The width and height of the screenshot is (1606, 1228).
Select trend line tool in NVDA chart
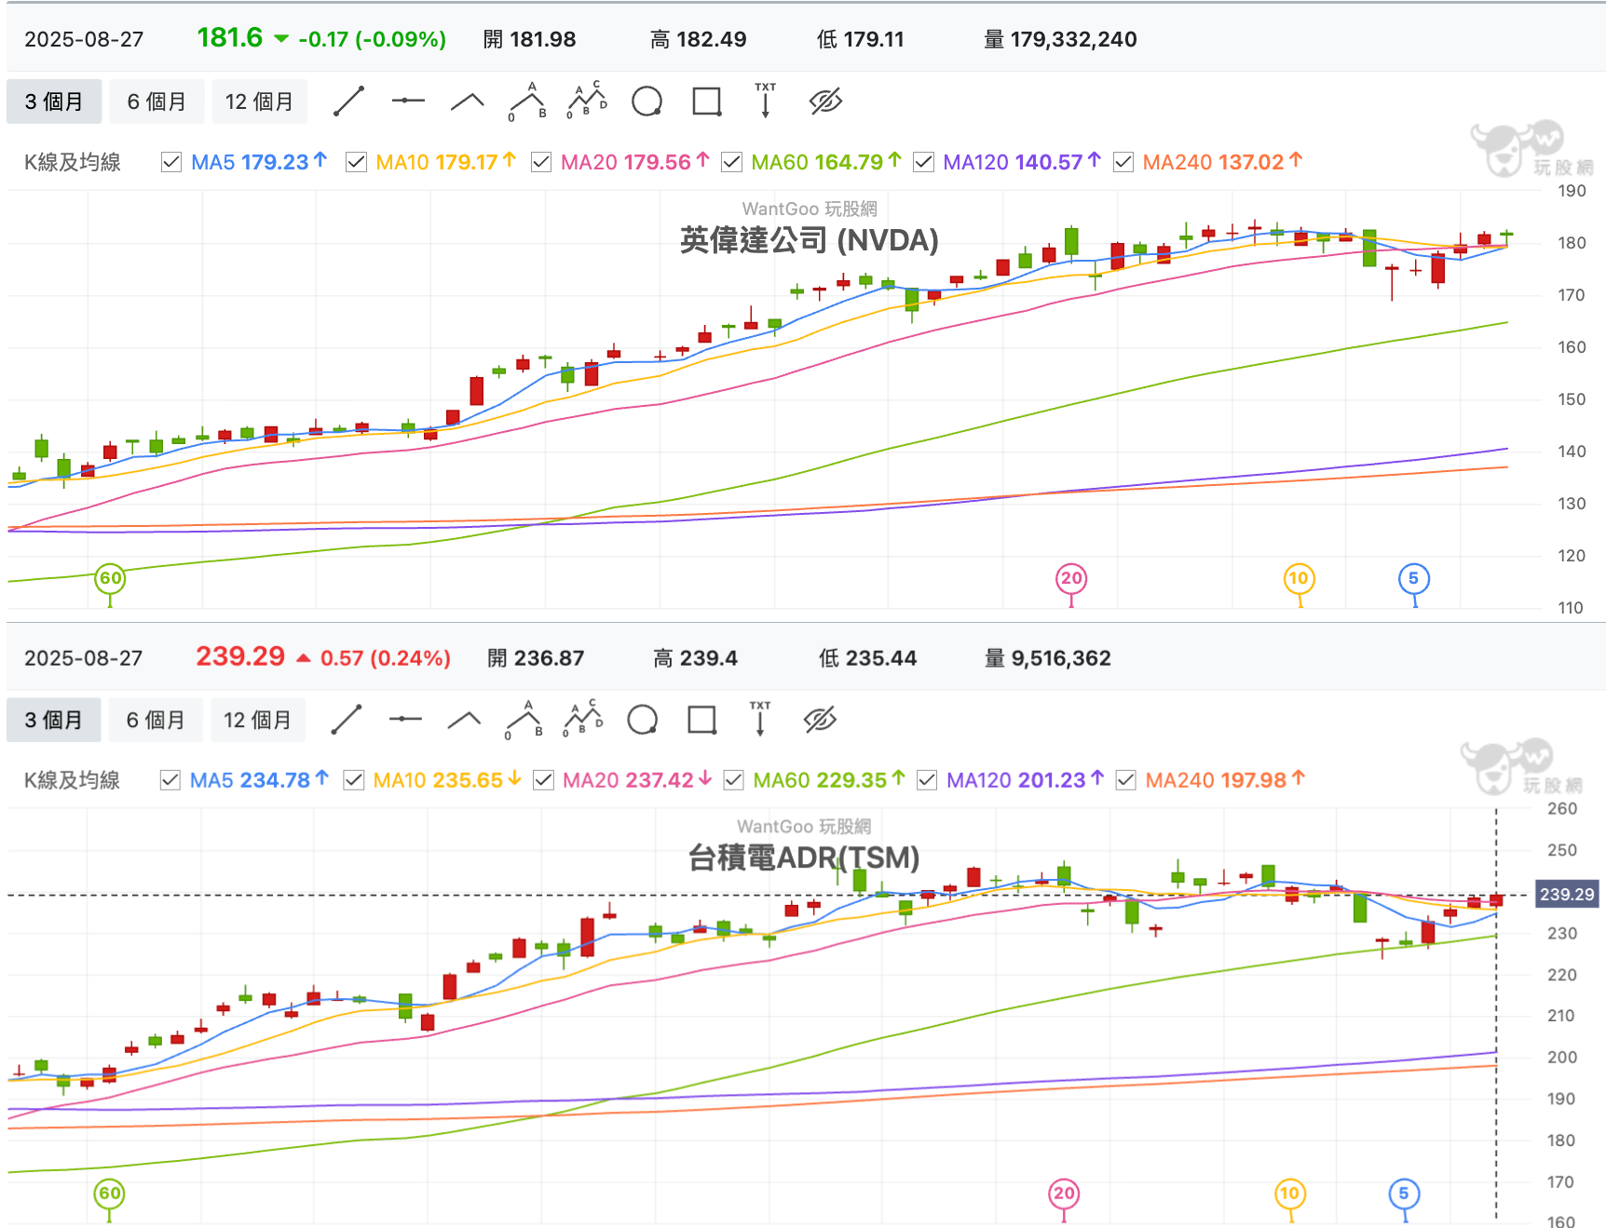point(348,101)
